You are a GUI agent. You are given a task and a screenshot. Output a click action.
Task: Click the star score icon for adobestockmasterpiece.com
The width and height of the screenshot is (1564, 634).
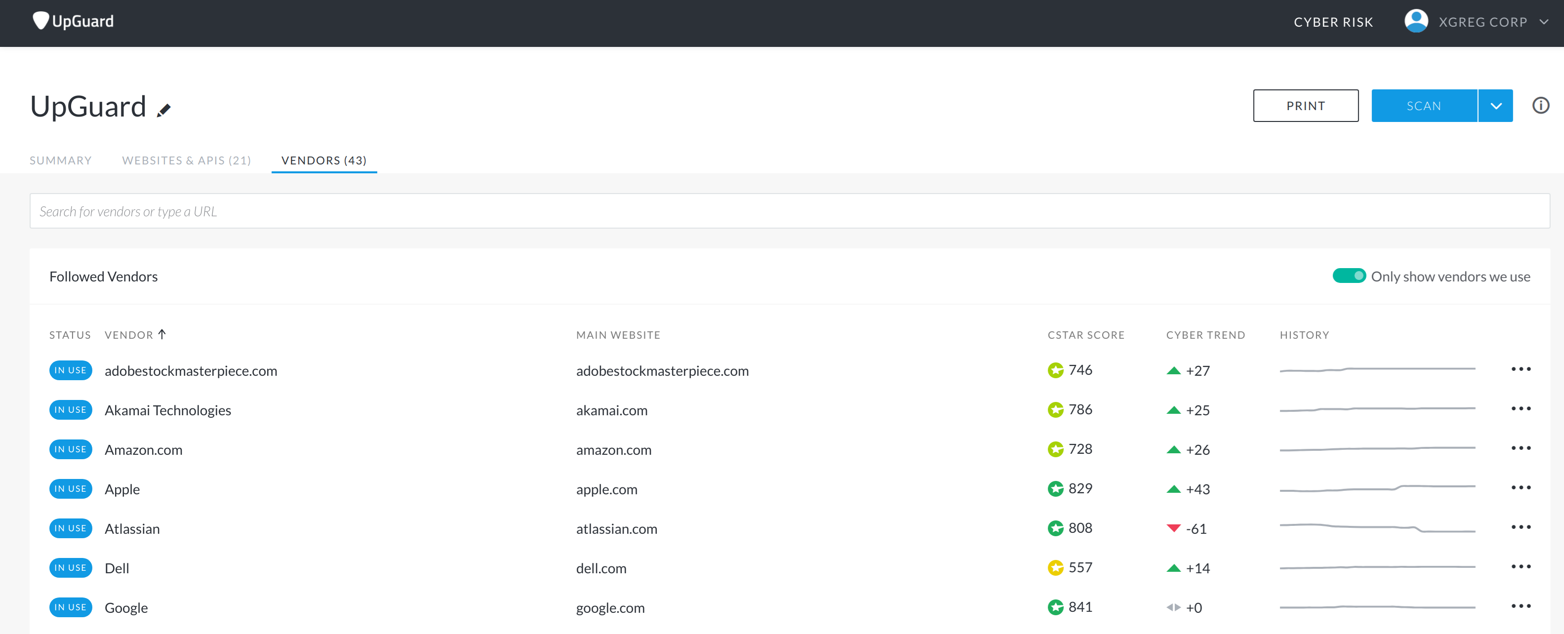click(1055, 370)
